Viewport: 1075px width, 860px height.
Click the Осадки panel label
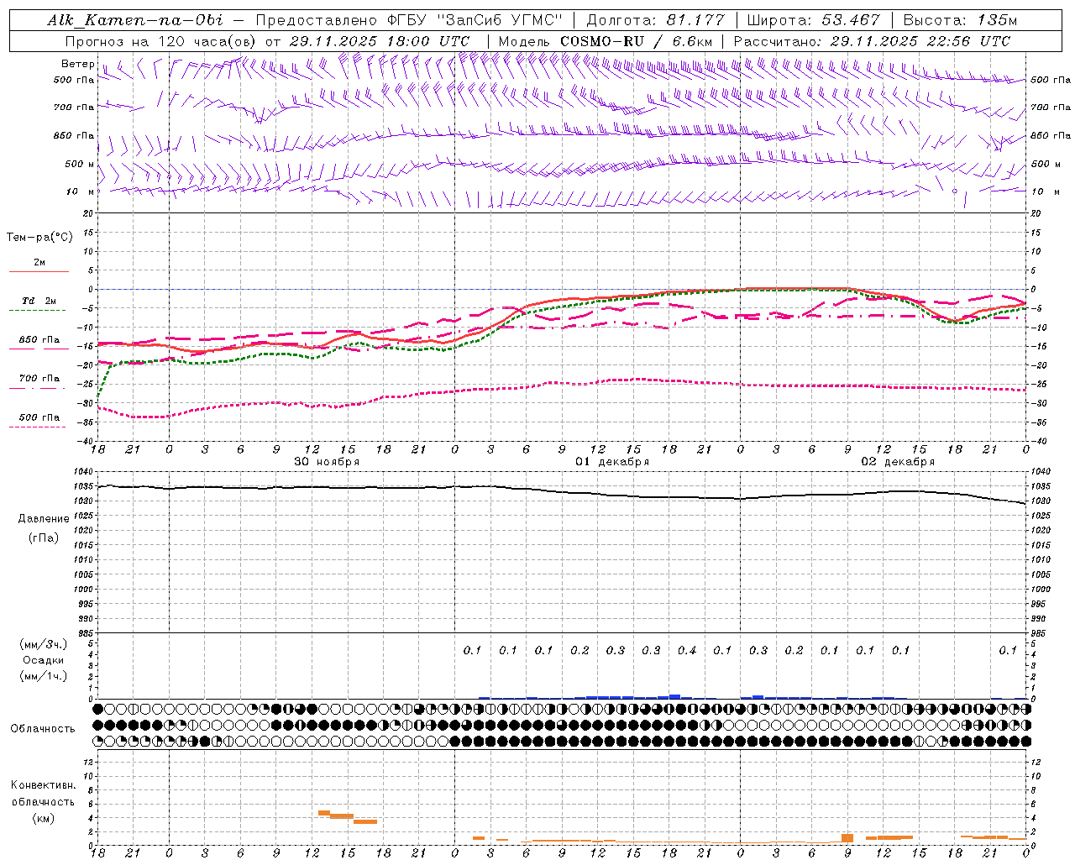tap(44, 660)
